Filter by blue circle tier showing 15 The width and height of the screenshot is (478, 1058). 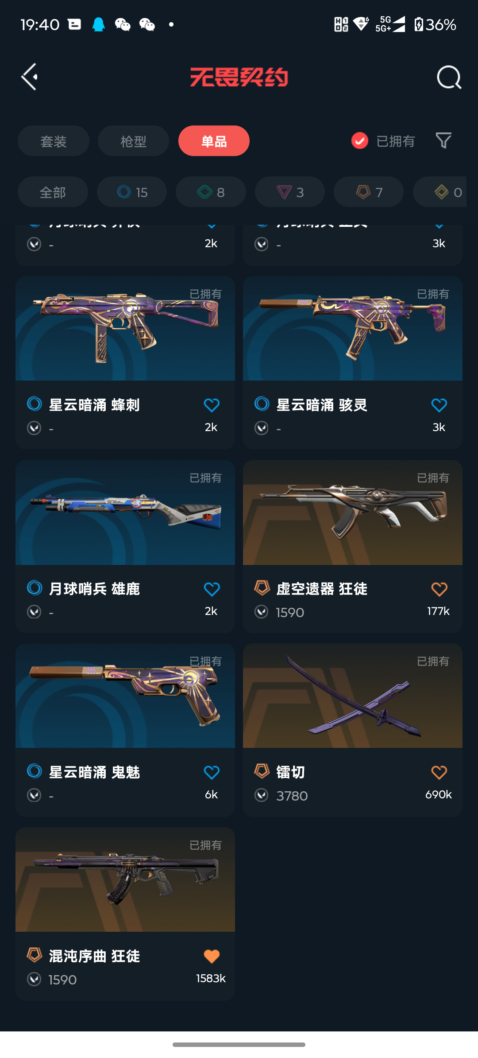(132, 192)
